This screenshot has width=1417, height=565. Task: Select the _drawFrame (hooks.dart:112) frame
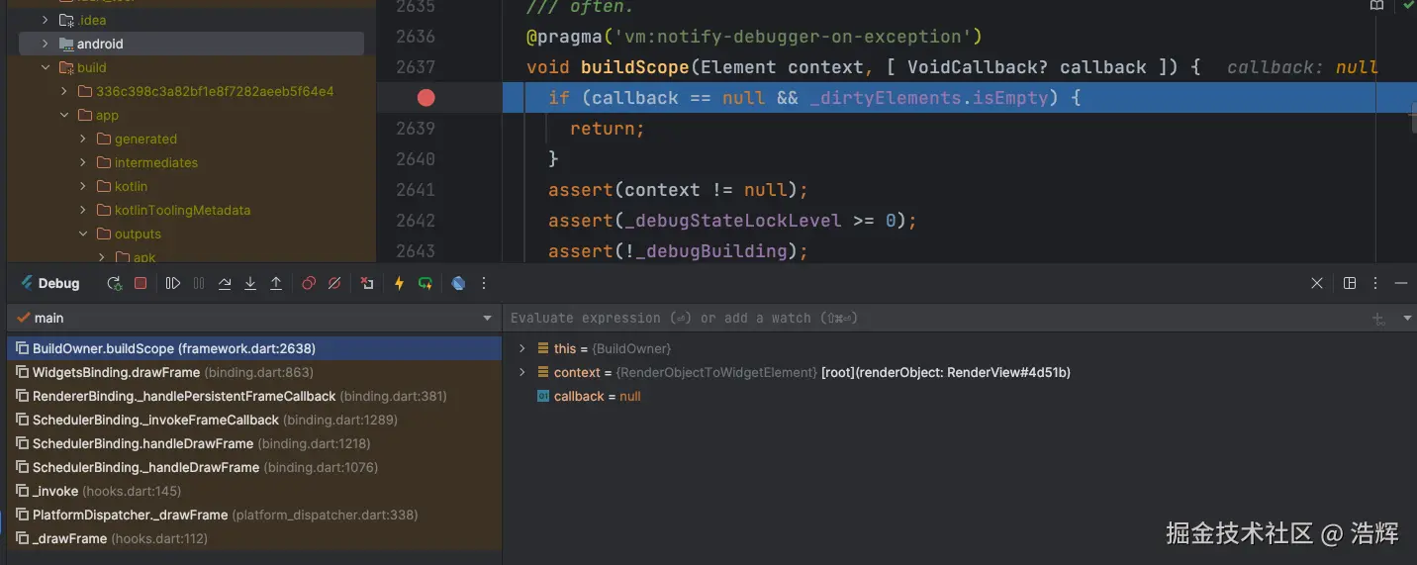254,538
